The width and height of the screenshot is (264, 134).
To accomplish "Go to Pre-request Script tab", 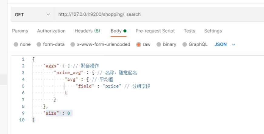I will [x=155, y=31].
